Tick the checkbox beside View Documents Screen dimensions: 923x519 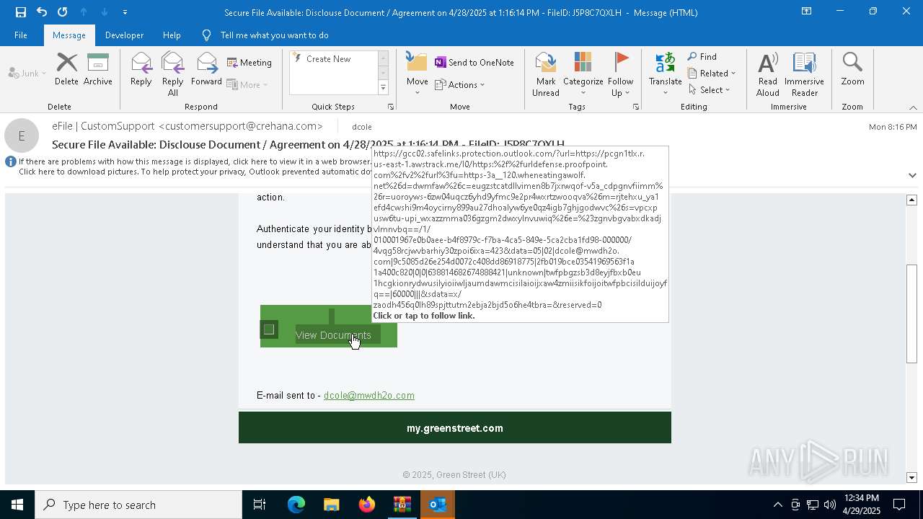269,329
